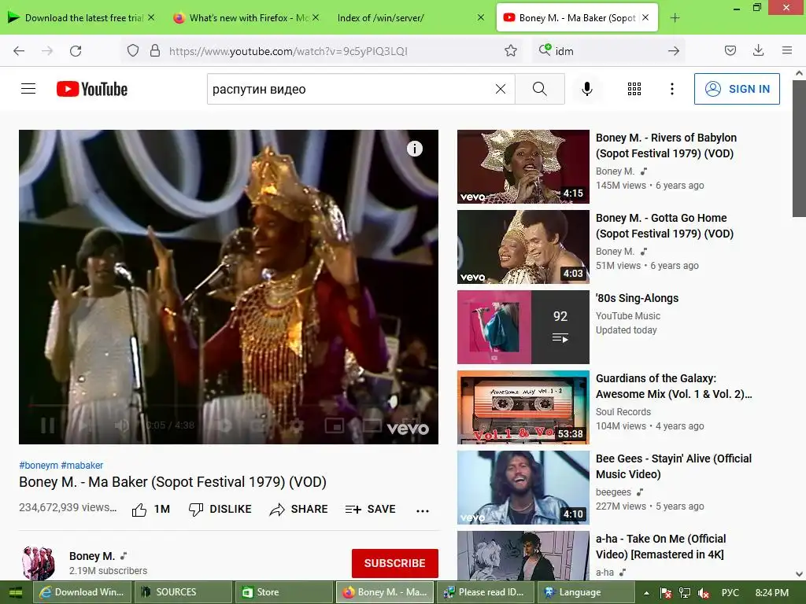Open a-ha Take On Me video
806x604 pixels.
[660, 547]
